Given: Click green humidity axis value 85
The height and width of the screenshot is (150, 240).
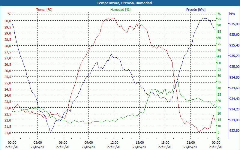Looking at the screenshot, I should pyautogui.click(x=219, y=31).
